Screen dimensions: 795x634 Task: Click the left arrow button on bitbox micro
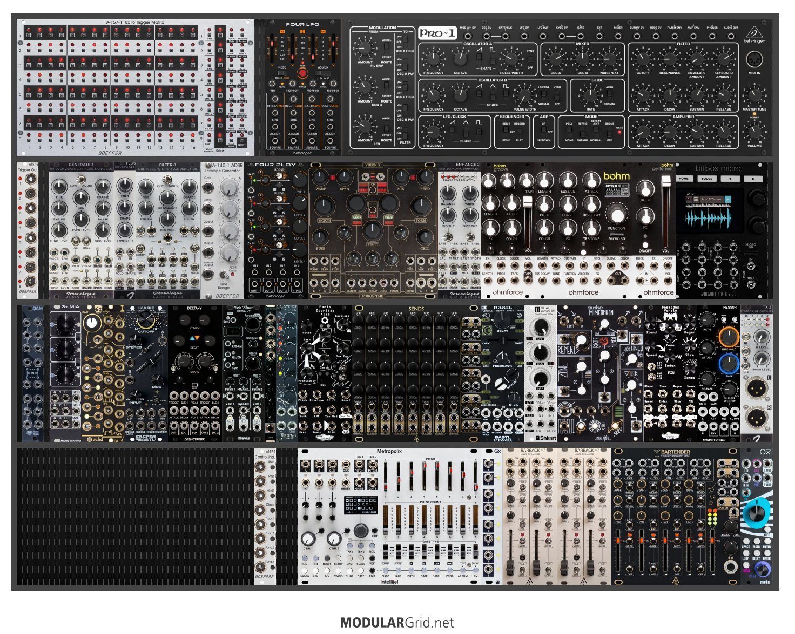pyautogui.click(x=730, y=179)
